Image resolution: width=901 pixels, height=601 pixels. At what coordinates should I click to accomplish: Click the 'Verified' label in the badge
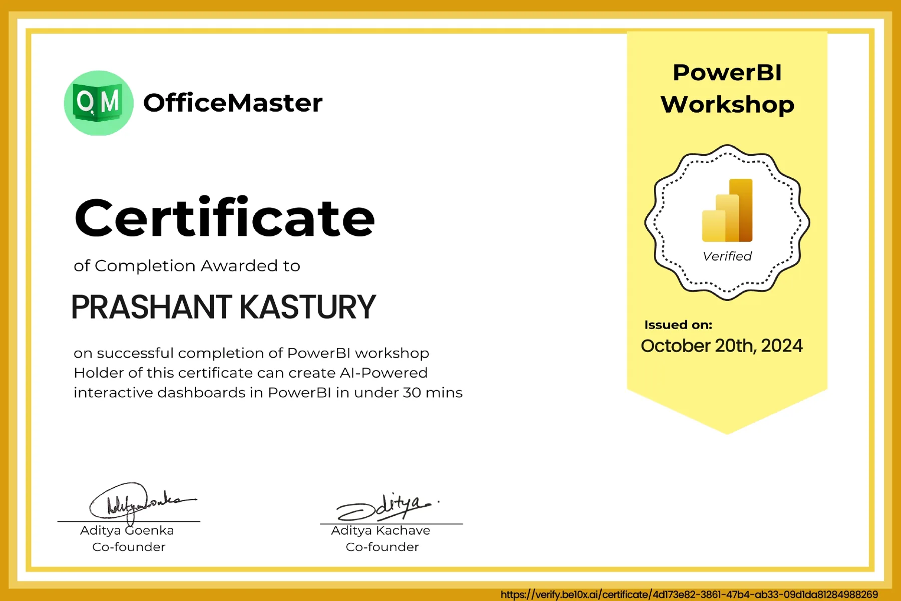pos(727,256)
